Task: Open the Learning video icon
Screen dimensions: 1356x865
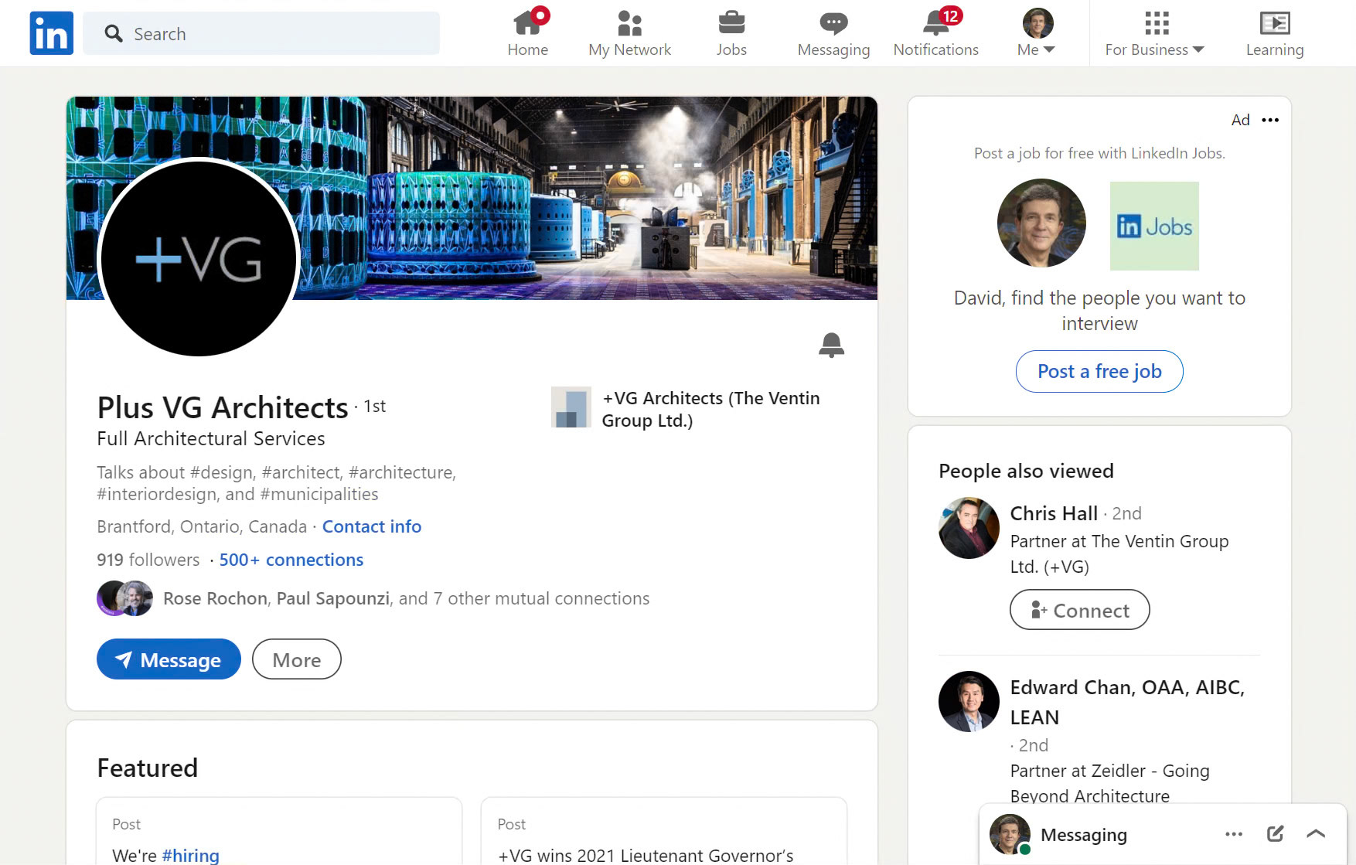Action: (x=1275, y=23)
